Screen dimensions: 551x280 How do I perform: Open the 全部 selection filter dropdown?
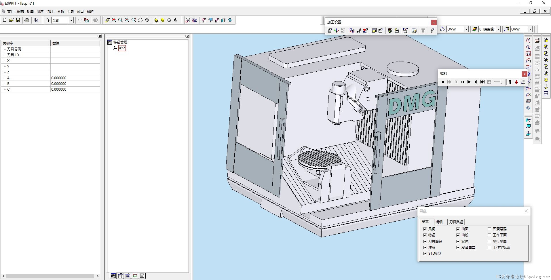coord(71,20)
